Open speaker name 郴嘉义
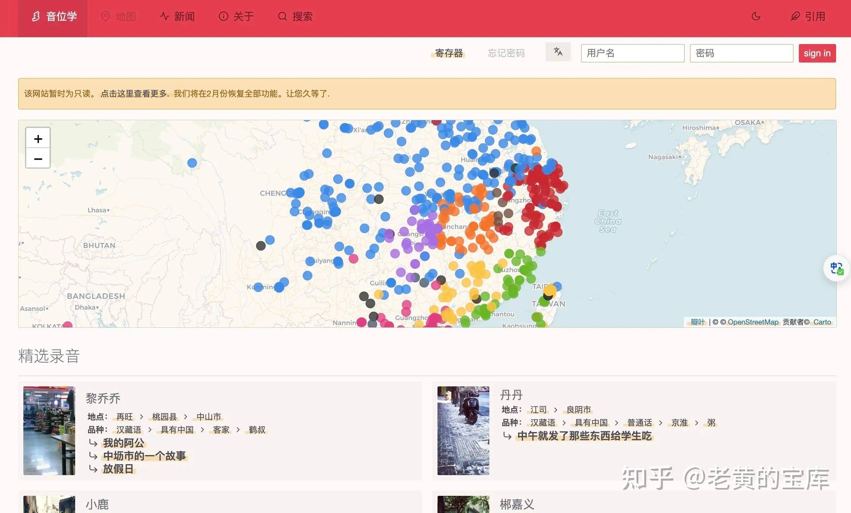Viewport: 851px width, 513px height. coord(517,504)
